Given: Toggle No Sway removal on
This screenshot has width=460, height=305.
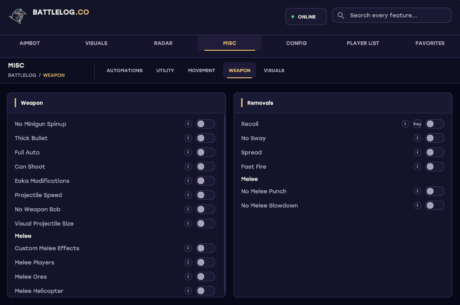Looking at the screenshot, I should [x=435, y=138].
